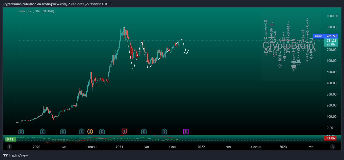Click the orange S stock split marker

point(90,131)
